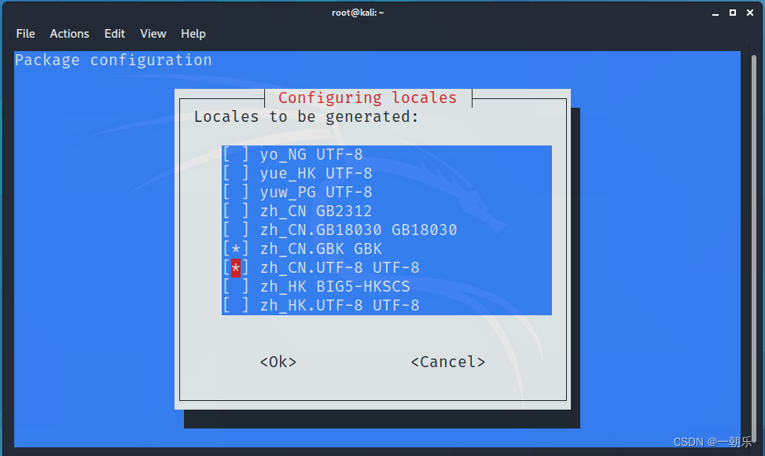Toggle the yuw_PG UTF-8 checkbox
The width and height of the screenshot is (765, 456).
236,192
